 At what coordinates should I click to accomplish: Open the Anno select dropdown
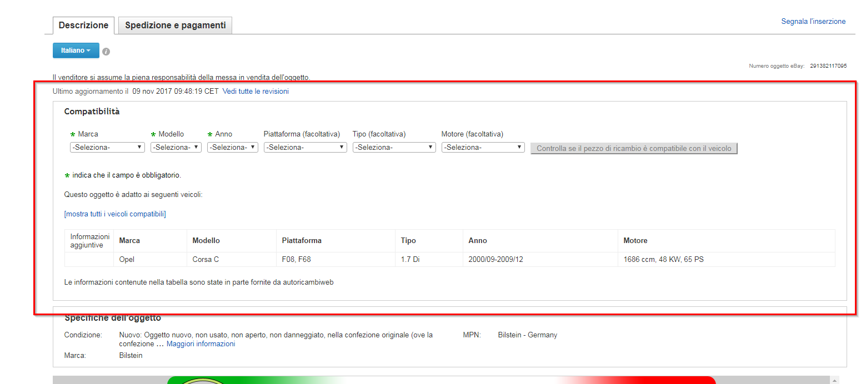click(x=233, y=148)
